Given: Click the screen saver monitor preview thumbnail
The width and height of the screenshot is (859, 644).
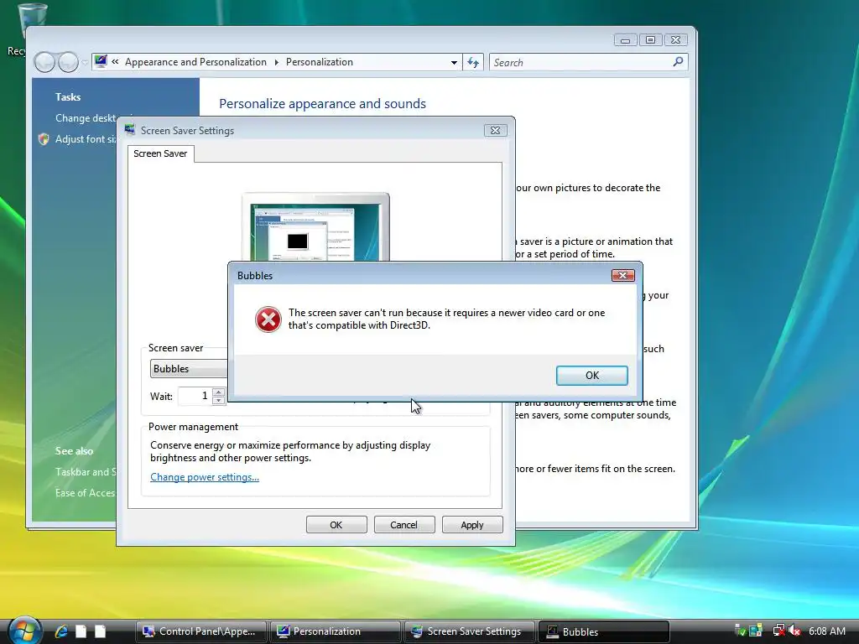Looking at the screenshot, I should [315, 227].
